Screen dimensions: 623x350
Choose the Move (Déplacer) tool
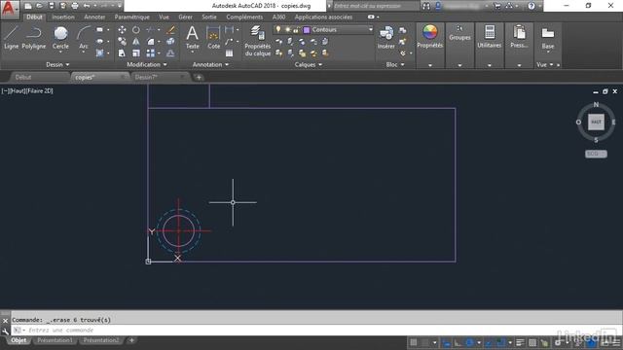[122, 30]
